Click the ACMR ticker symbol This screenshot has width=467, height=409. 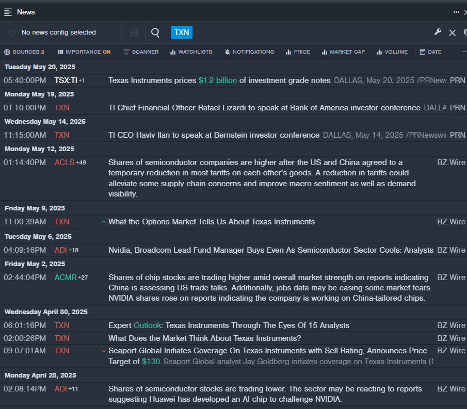[66, 277]
